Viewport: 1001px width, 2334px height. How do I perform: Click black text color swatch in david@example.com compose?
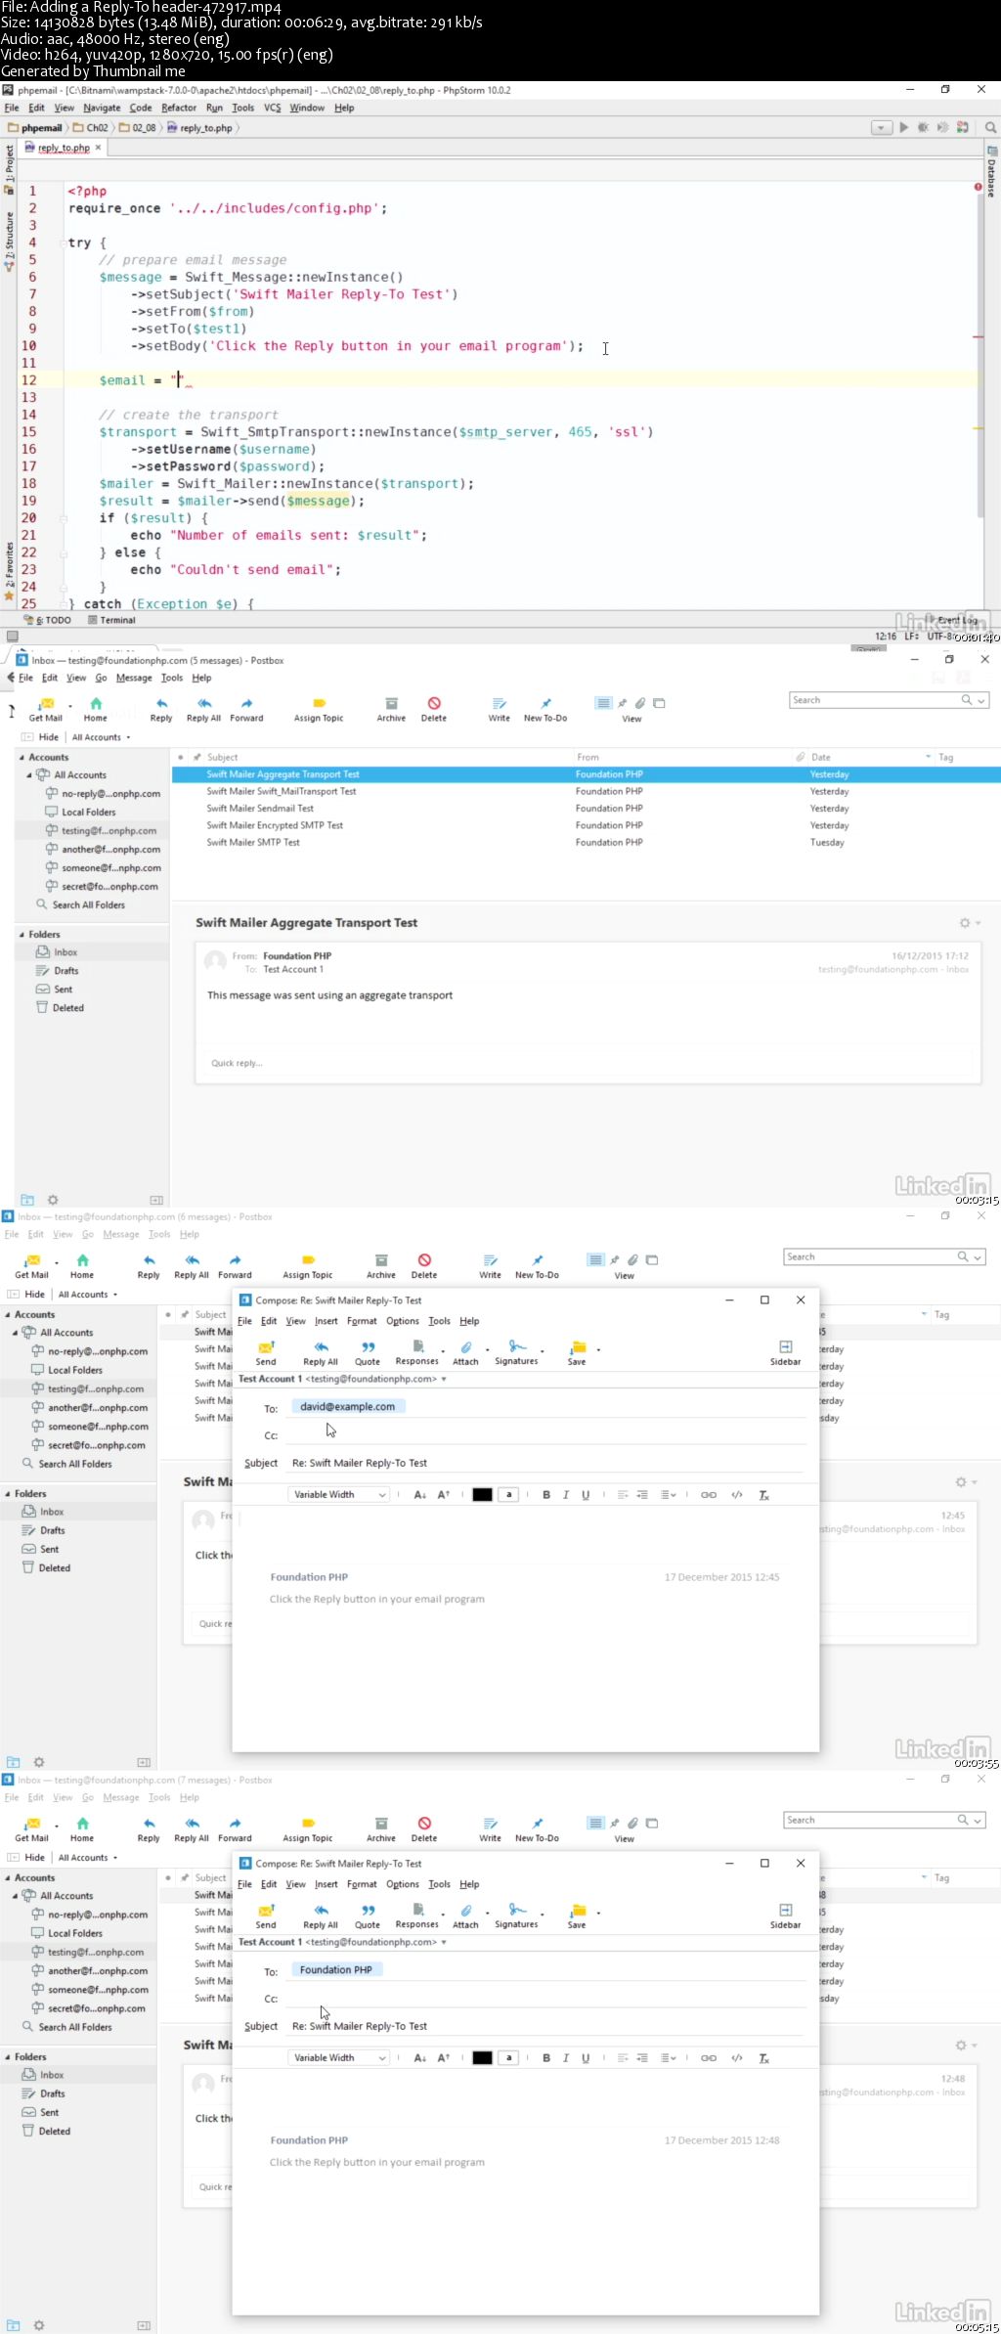click(482, 1494)
